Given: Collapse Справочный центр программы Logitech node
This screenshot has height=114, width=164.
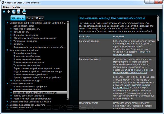Looking at the screenshot, I should (x=7, y=23).
